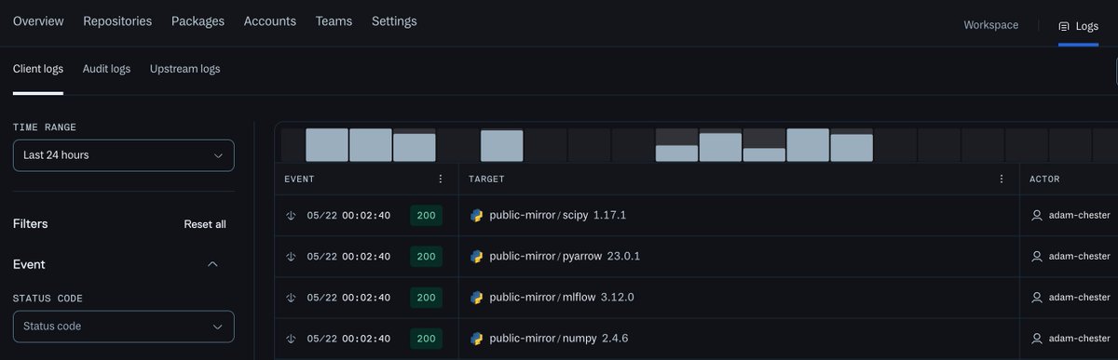Image resolution: width=1118 pixels, height=360 pixels.
Task: Open public-mirror / scipy 1.17.1 target
Action: coord(558,216)
